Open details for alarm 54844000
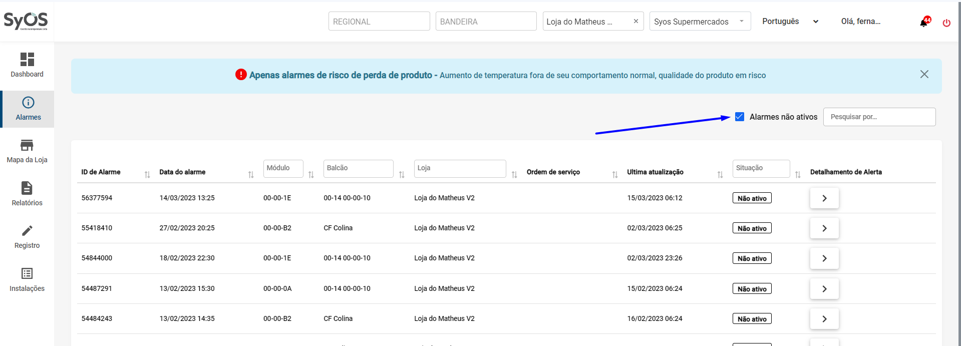Screen dimensions: 961x346 coord(824,258)
